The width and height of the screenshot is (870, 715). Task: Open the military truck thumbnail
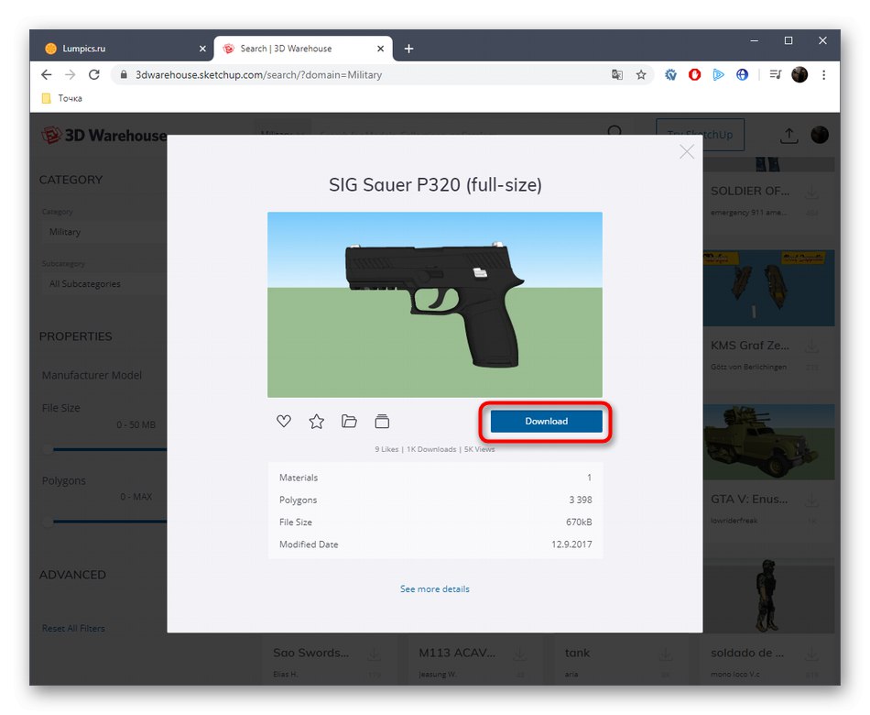(768, 442)
